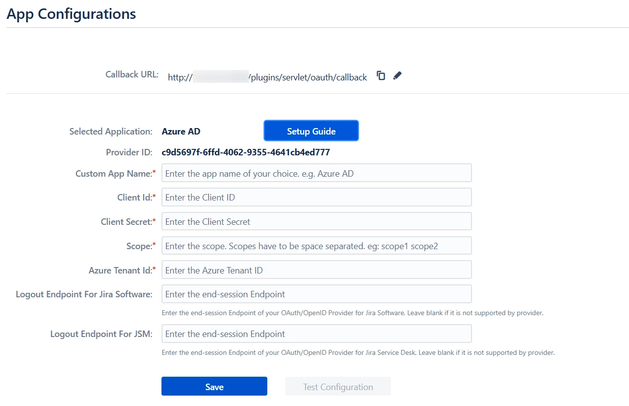Screen dimensions: 629x406
Task: Open the Setup Guide
Action: pos(311,131)
